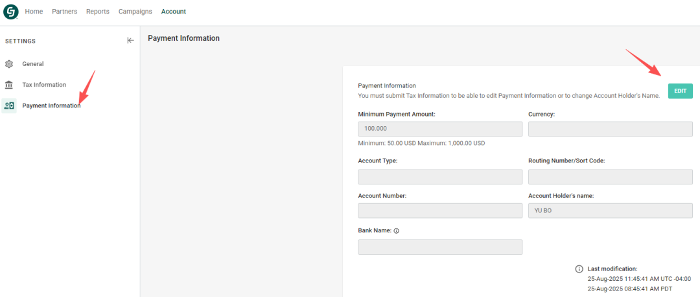
Task: Open the Account Type dropdown field
Action: pos(440,177)
